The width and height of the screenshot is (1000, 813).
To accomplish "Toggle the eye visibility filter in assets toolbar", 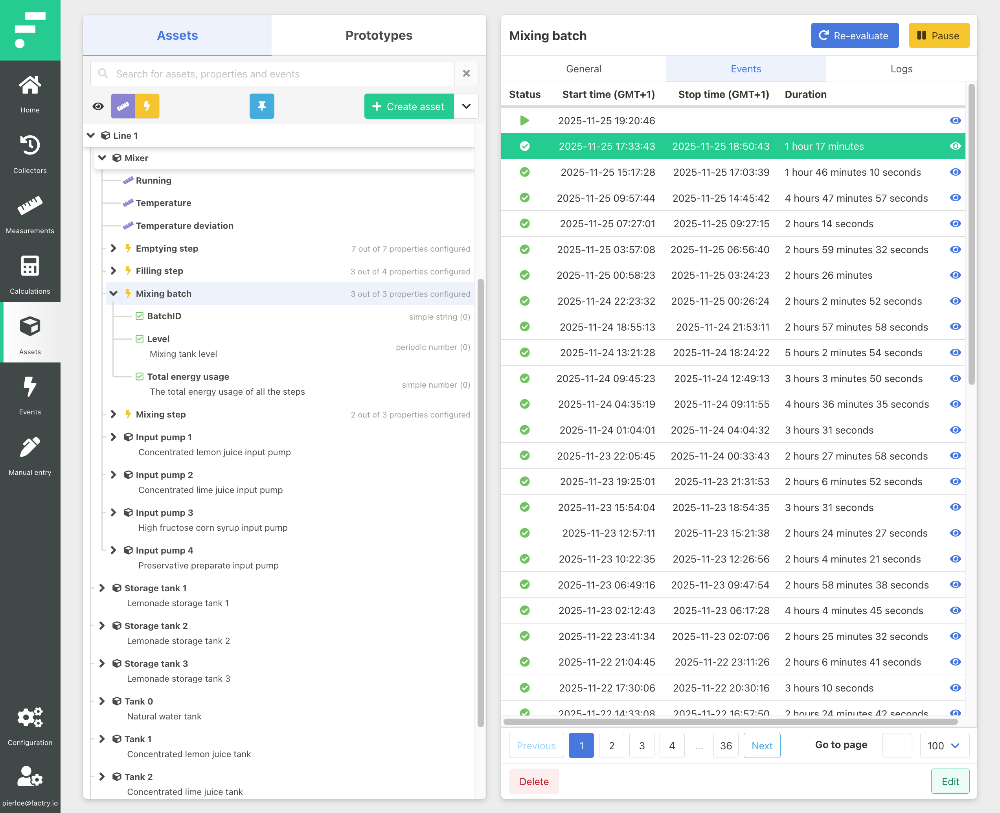I will click(98, 106).
